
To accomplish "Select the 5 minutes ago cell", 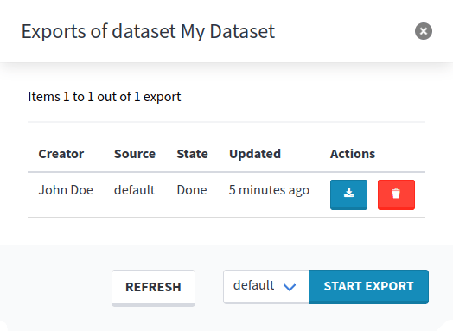I will tap(269, 190).
